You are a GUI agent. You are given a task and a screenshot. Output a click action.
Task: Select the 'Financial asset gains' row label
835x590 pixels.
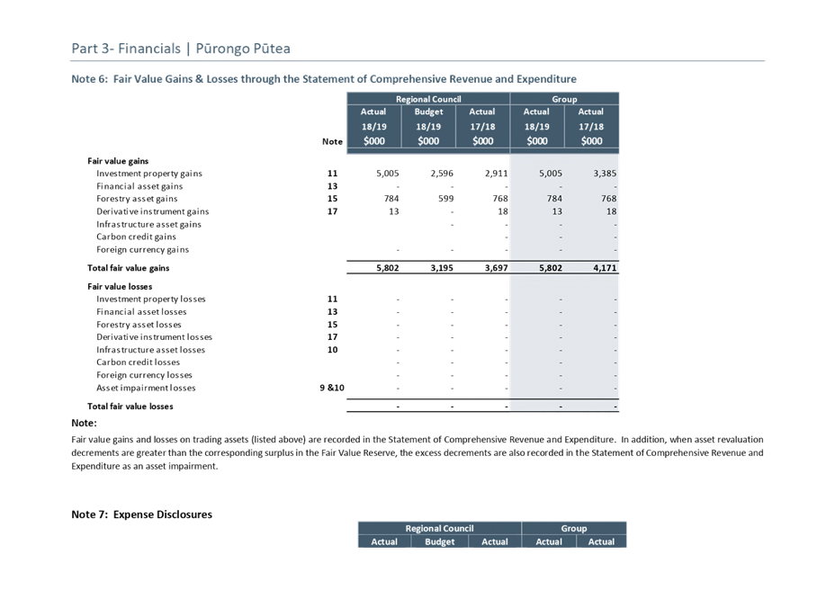[139, 186]
